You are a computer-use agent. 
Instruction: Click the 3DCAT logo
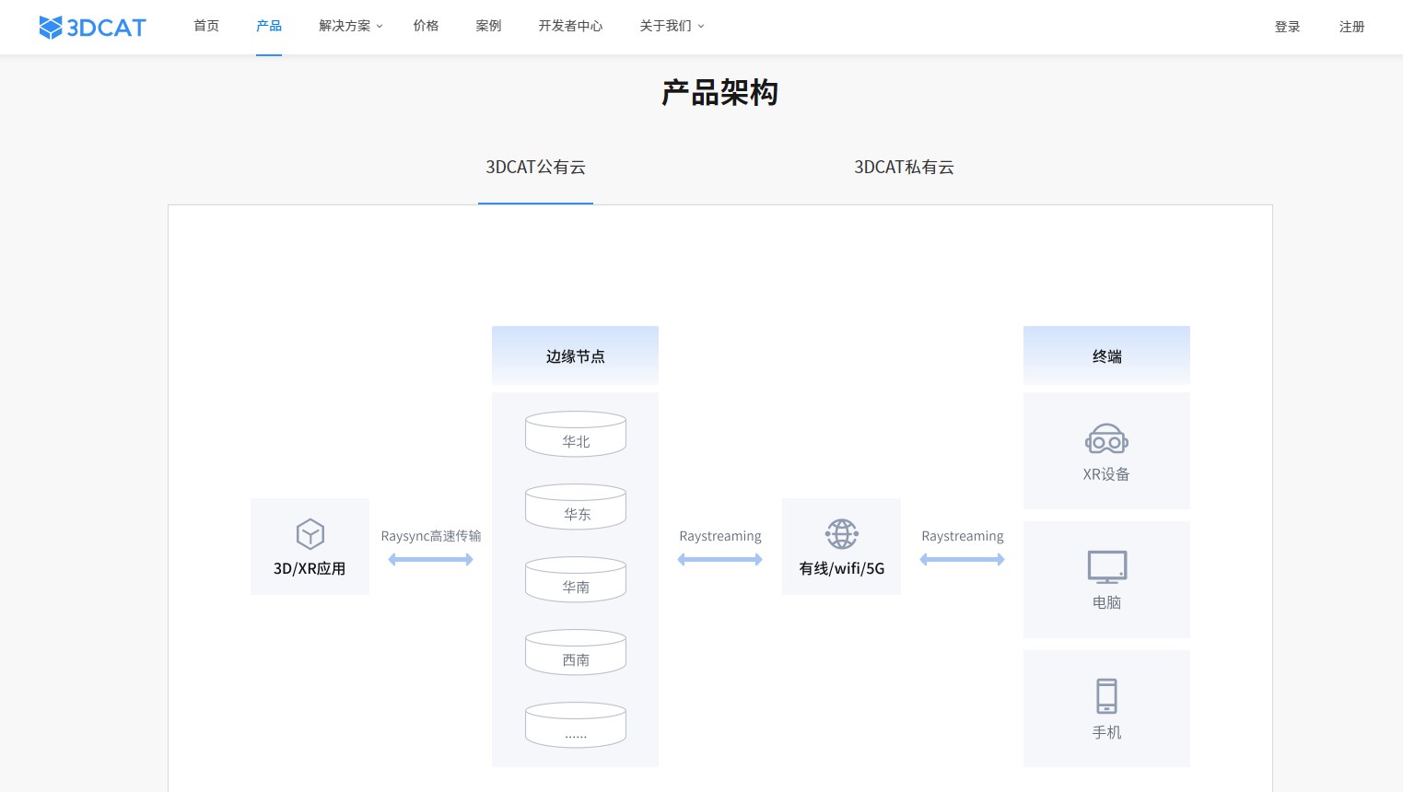pyautogui.click(x=92, y=27)
